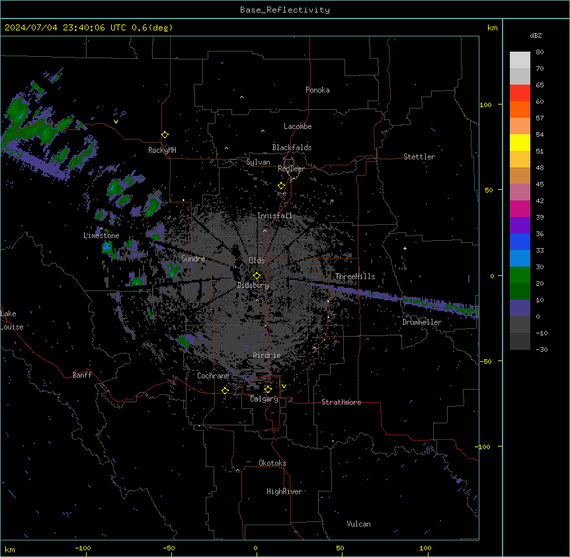
Task: Click the light gray 70-80 dBZ legend swatch
Action: pos(520,60)
